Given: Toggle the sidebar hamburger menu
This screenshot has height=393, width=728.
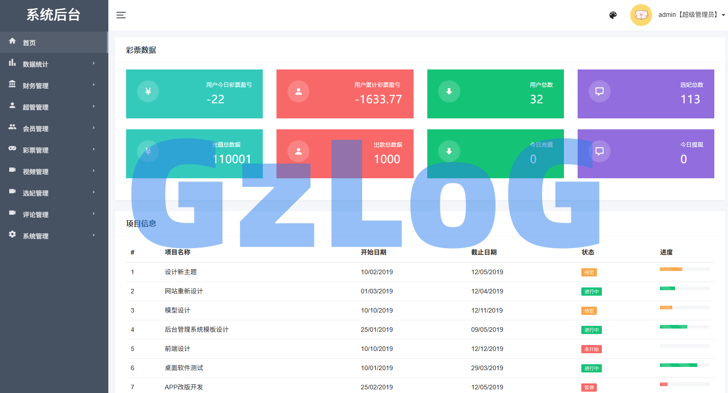Looking at the screenshot, I should tap(121, 15).
